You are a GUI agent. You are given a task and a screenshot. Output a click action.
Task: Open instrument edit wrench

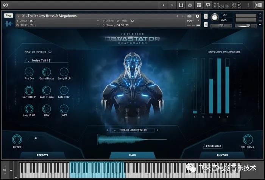point(8,16)
